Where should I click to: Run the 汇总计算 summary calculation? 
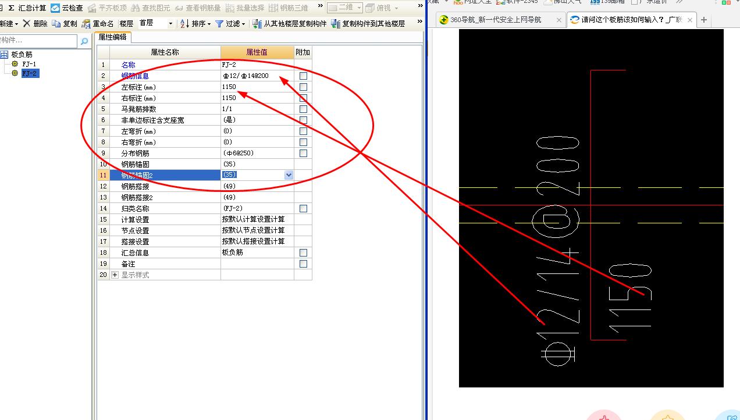tap(27, 8)
